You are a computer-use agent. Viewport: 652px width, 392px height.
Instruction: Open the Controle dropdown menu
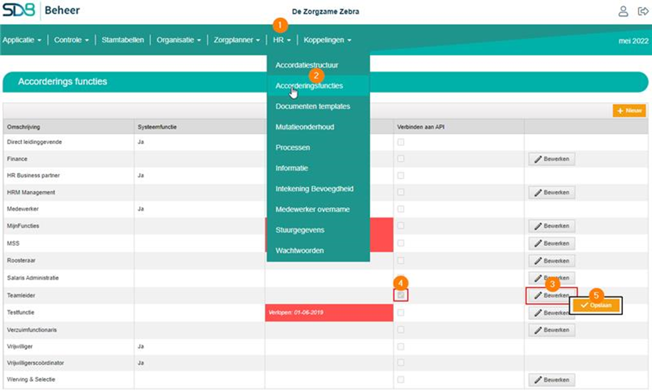click(72, 40)
